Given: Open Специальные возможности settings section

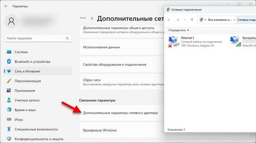Looking at the screenshot, I should pos(38,129).
